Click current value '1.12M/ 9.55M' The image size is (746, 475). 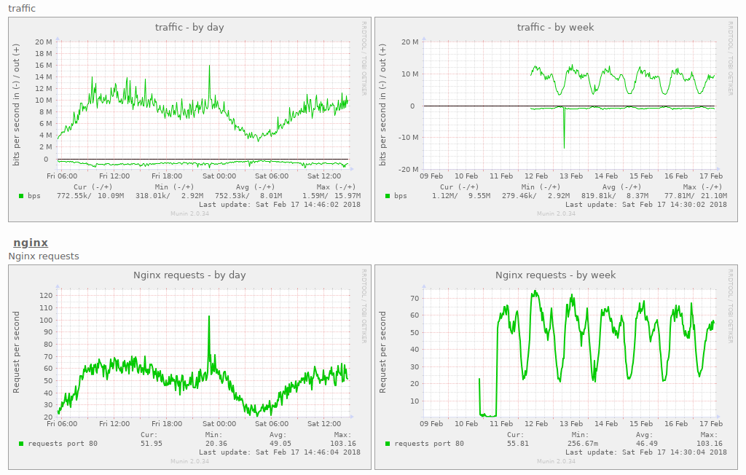(x=461, y=196)
